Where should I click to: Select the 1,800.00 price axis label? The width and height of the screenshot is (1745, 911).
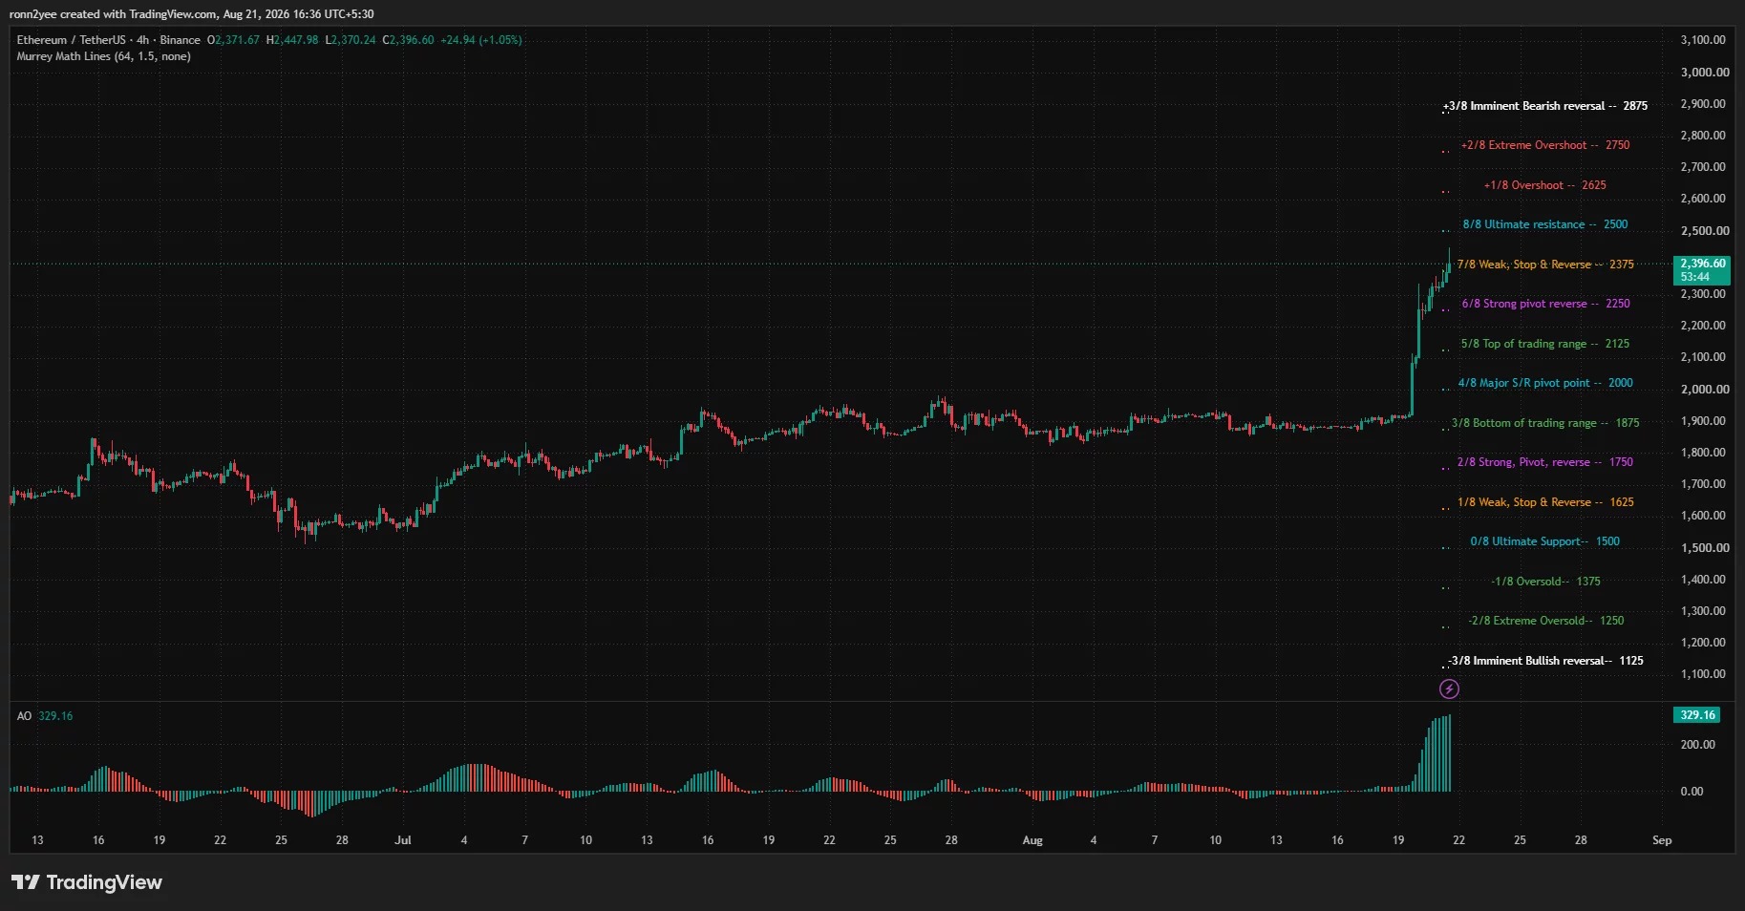(x=1703, y=453)
